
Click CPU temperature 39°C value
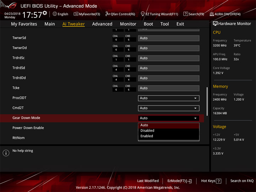click(x=237, y=46)
